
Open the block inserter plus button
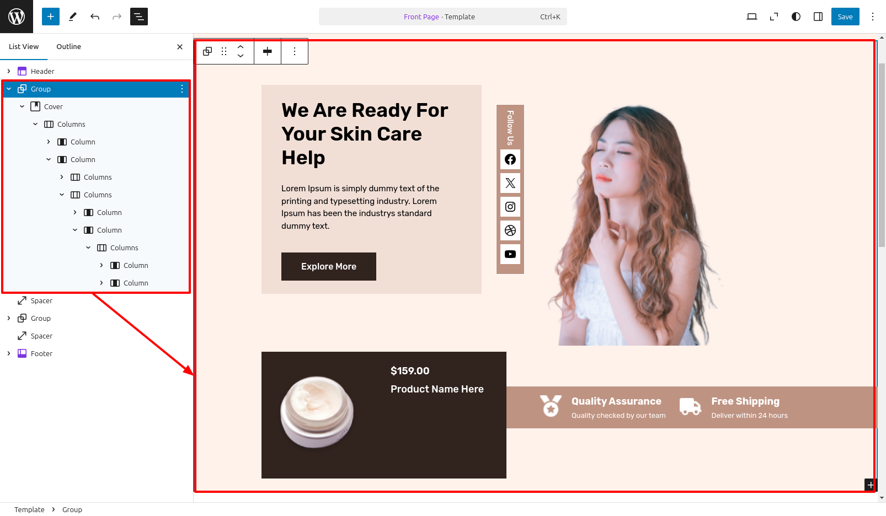coord(50,17)
